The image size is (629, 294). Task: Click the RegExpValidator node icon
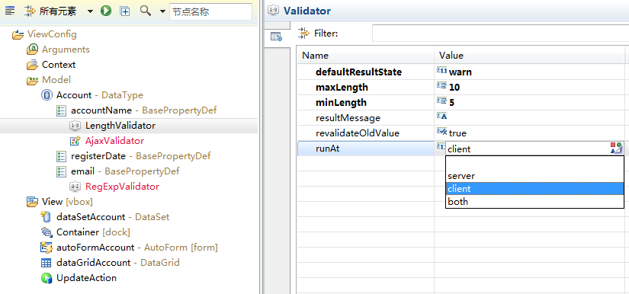coord(75,187)
